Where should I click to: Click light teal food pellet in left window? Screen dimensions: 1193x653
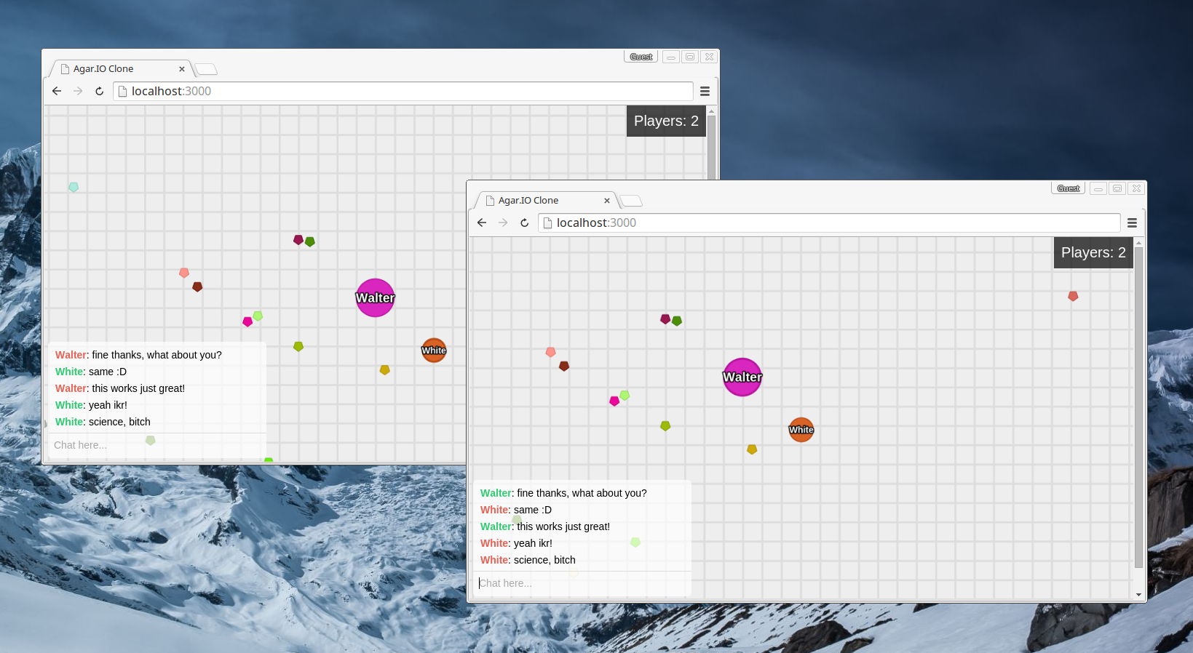point(74,187)
